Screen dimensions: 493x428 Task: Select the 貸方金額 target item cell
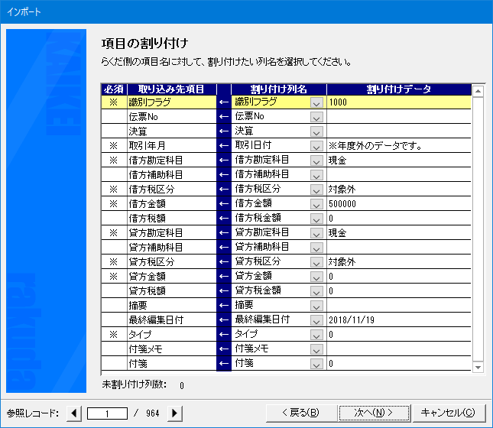pos(172,276)
